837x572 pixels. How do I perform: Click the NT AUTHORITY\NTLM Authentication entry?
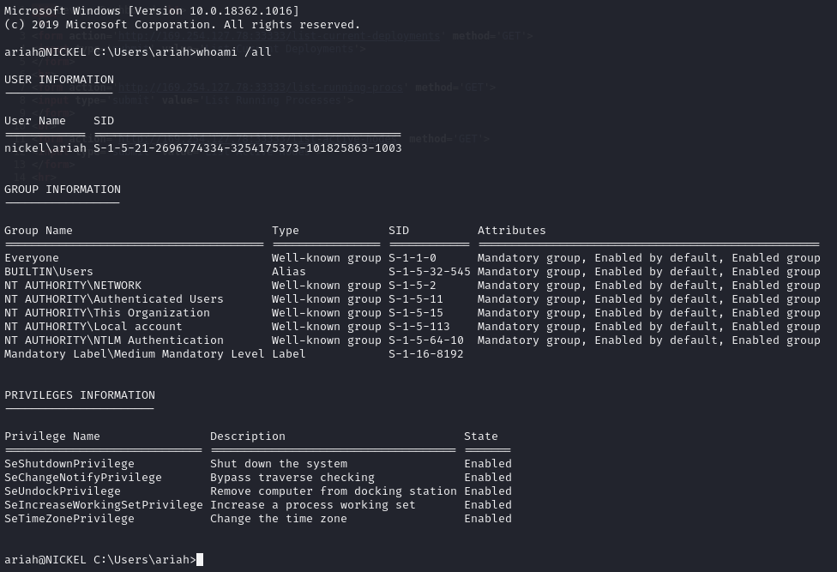114,340
